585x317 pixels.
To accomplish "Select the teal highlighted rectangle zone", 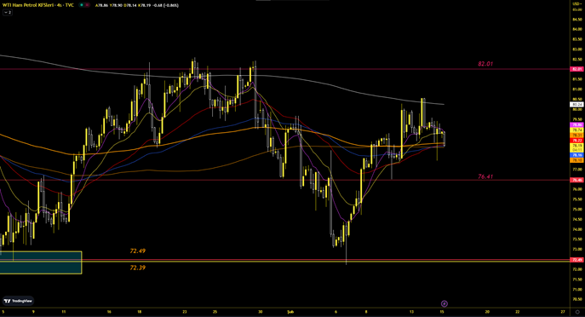I will (x=41, y=262).
